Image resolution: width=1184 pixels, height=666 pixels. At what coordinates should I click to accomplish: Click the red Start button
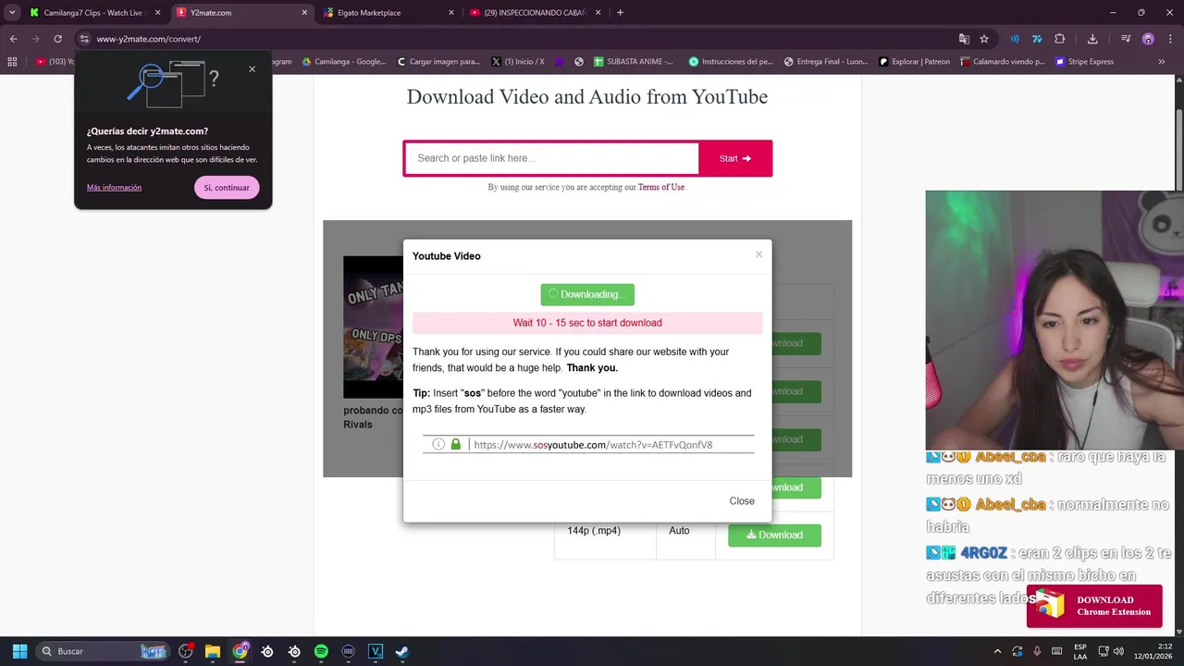[735, 158]
